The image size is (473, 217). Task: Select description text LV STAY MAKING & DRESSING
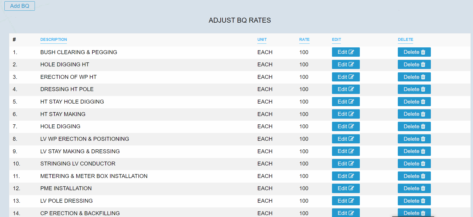tap(80, 151)
